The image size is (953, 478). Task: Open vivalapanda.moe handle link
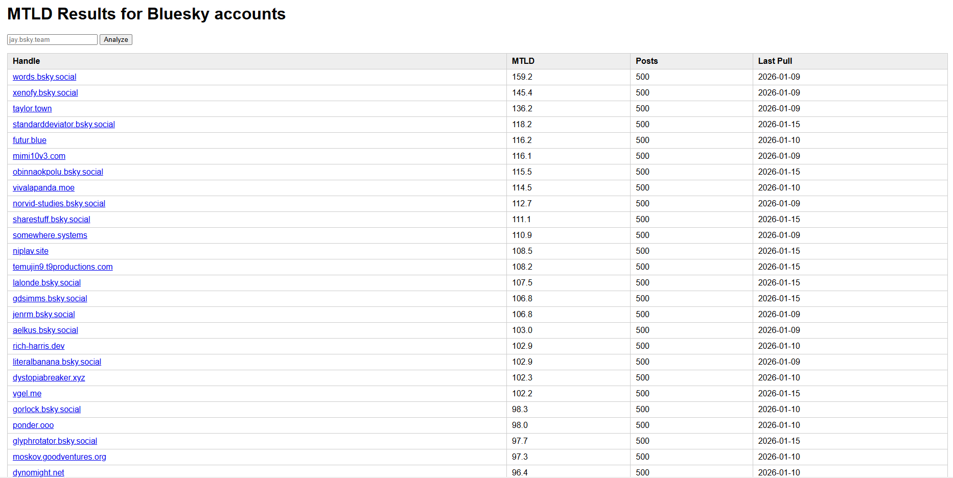[x=43, y=188]
